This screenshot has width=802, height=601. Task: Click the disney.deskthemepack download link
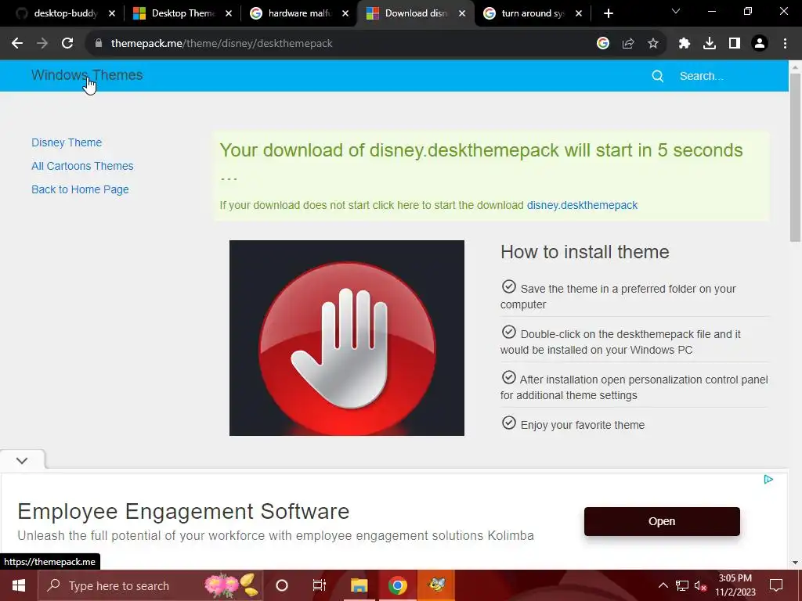pos(582,205)
